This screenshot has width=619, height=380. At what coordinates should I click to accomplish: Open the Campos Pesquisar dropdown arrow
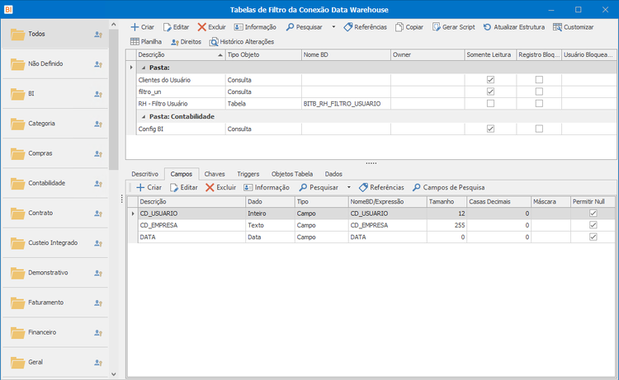(349, 188)
